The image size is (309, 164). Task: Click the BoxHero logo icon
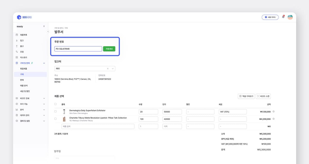point(19,17)
